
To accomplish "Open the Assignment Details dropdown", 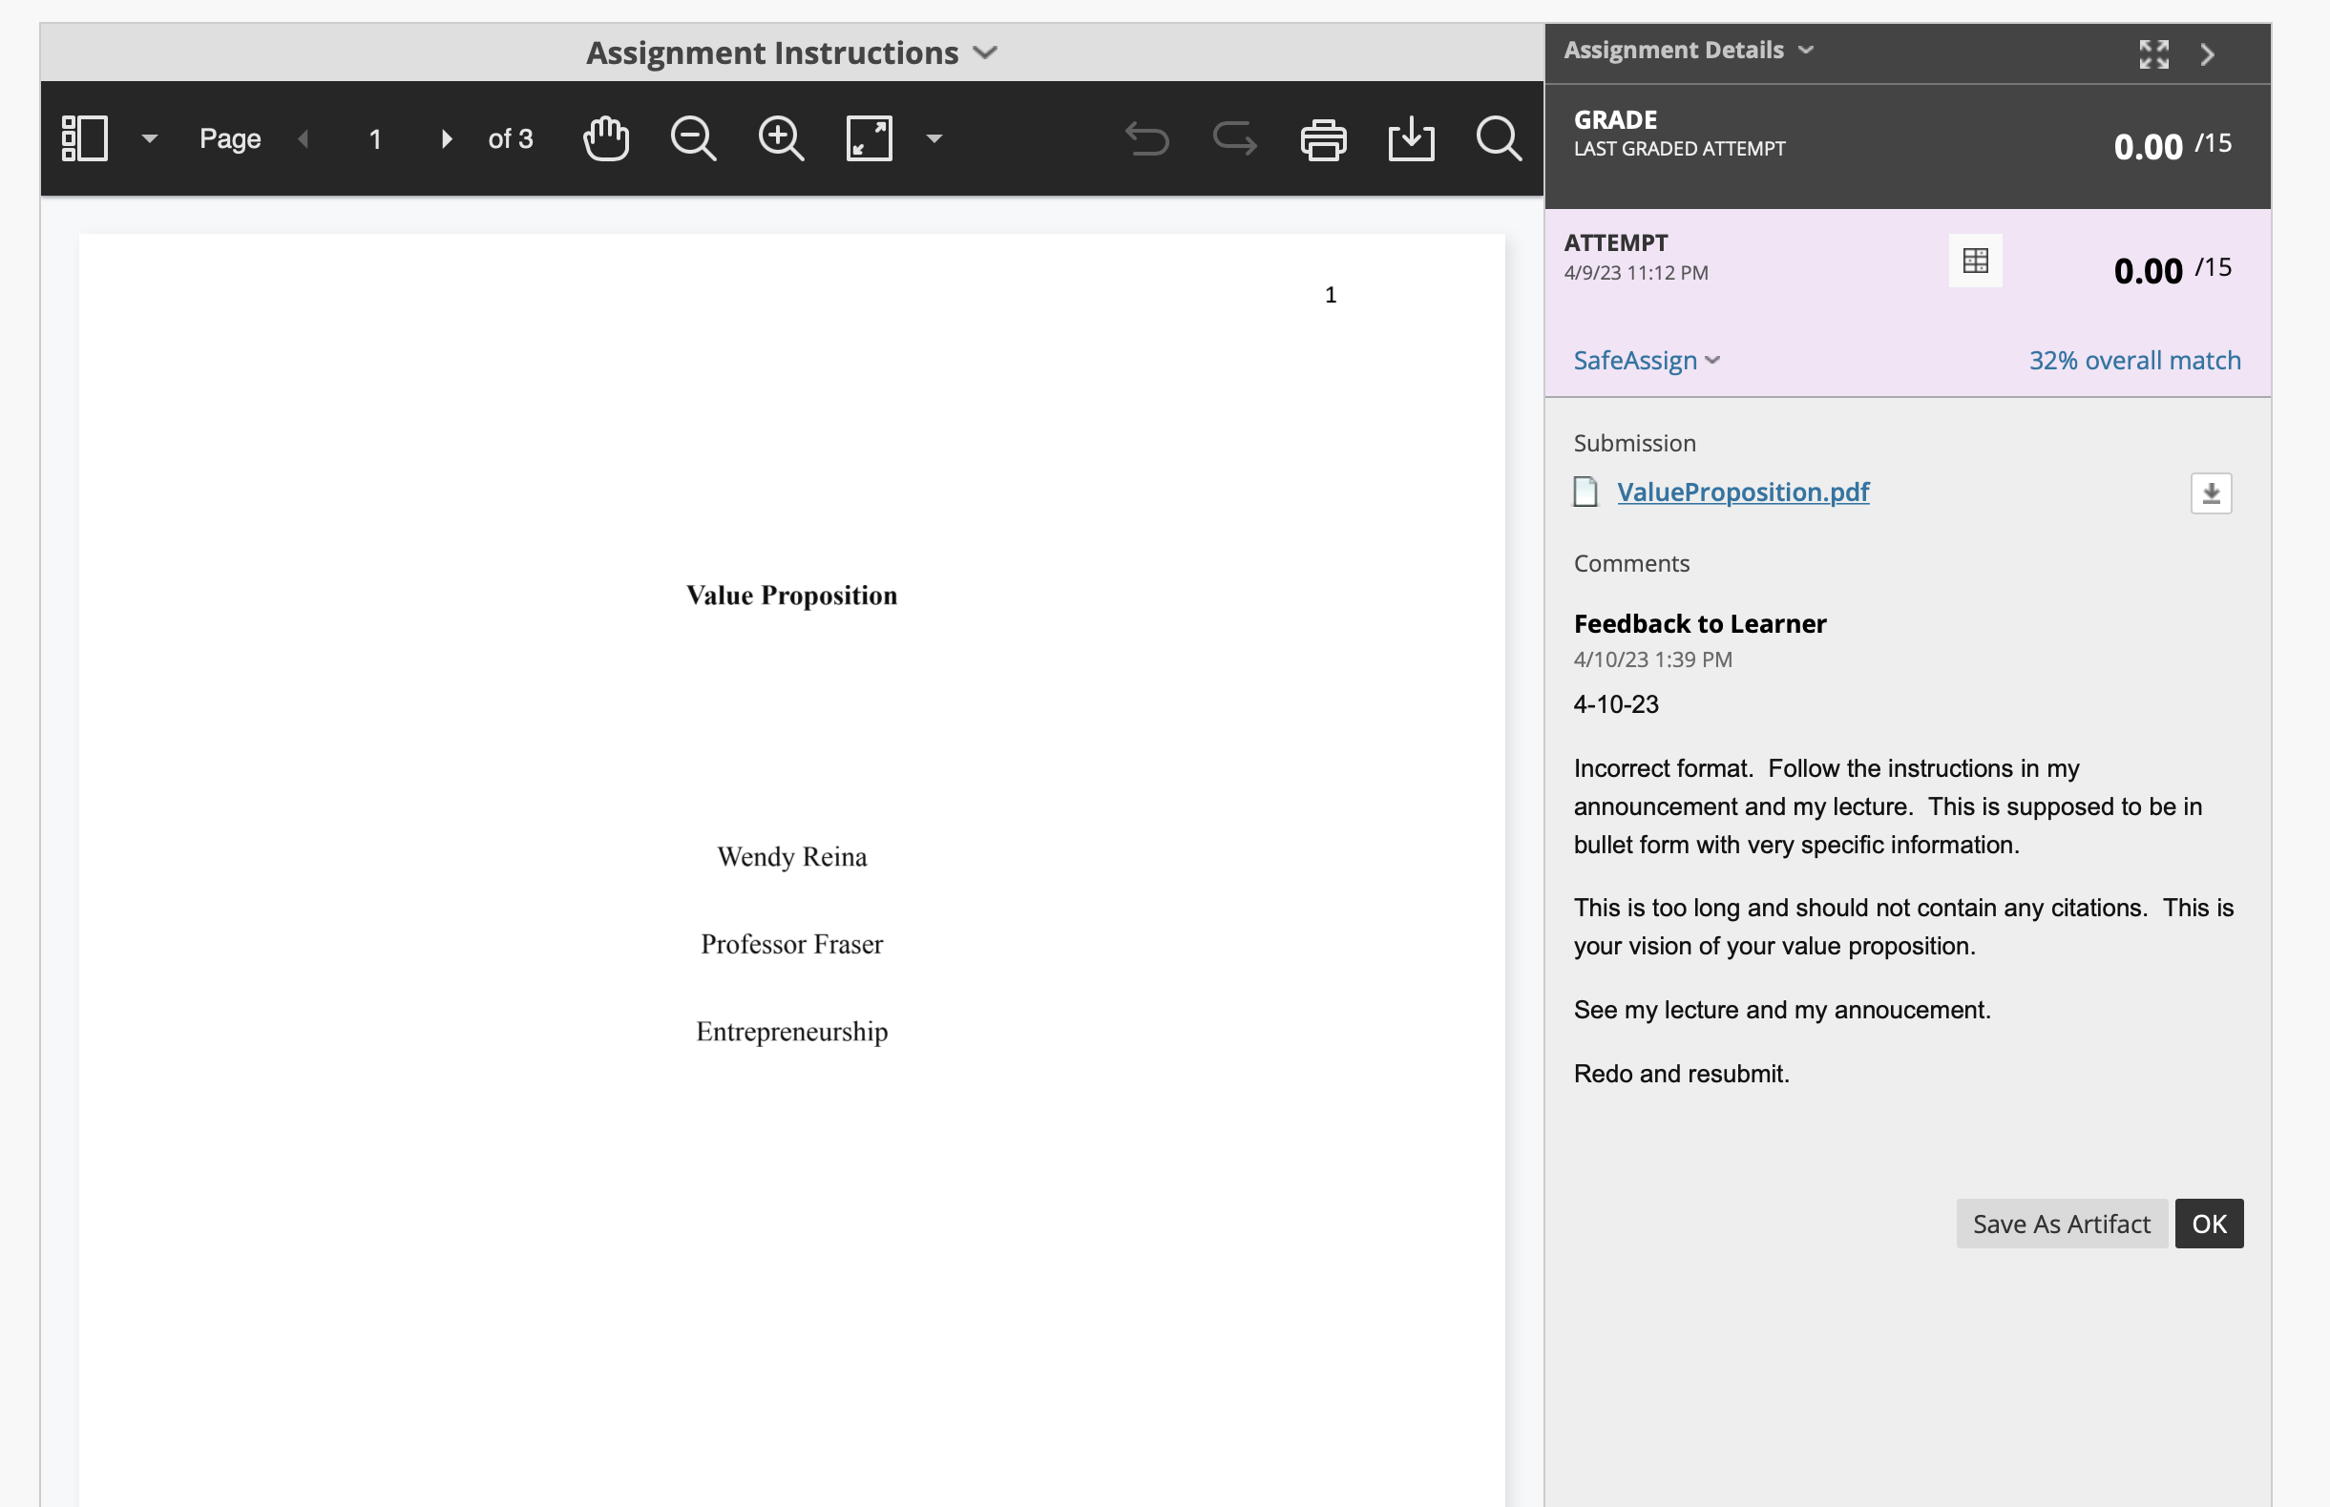I will [1688, 50].
